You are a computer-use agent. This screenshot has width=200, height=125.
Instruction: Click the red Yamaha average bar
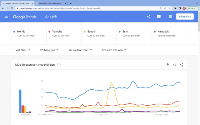point(22,109)
